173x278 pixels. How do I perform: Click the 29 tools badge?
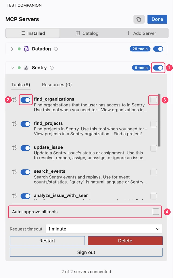click(140, 49)
